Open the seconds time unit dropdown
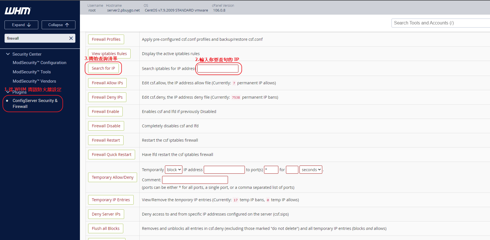The width and height of the screenshot is (490, 240). (311, 170)
